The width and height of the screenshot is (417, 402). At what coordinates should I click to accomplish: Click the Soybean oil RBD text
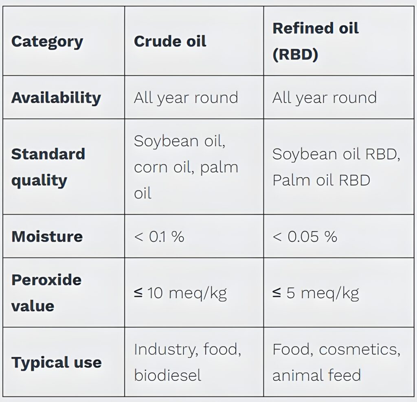336,154
